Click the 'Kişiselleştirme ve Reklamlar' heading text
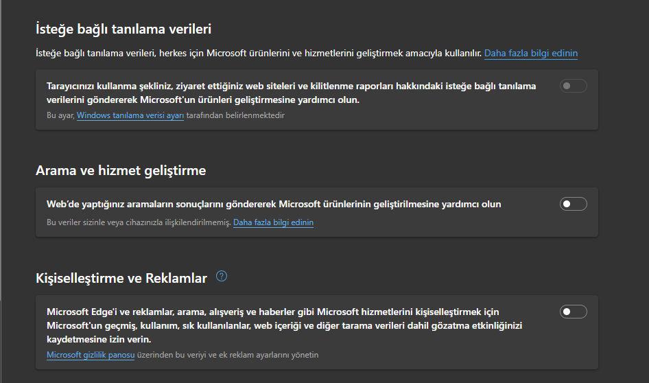 (121, 278)
